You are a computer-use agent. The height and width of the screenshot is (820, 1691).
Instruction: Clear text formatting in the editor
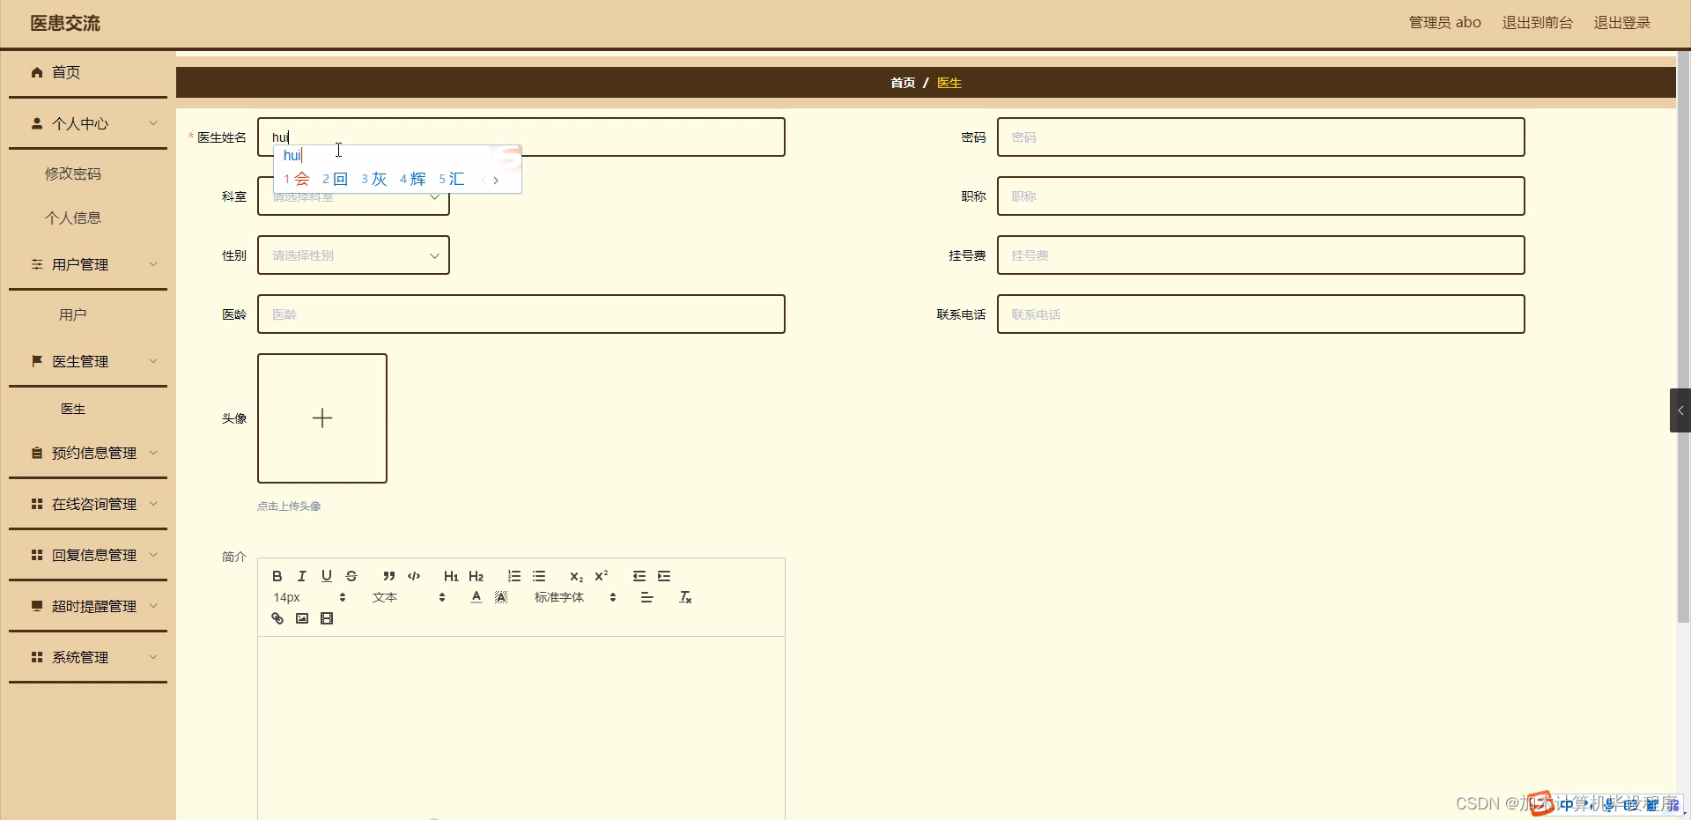pos(685,597)
